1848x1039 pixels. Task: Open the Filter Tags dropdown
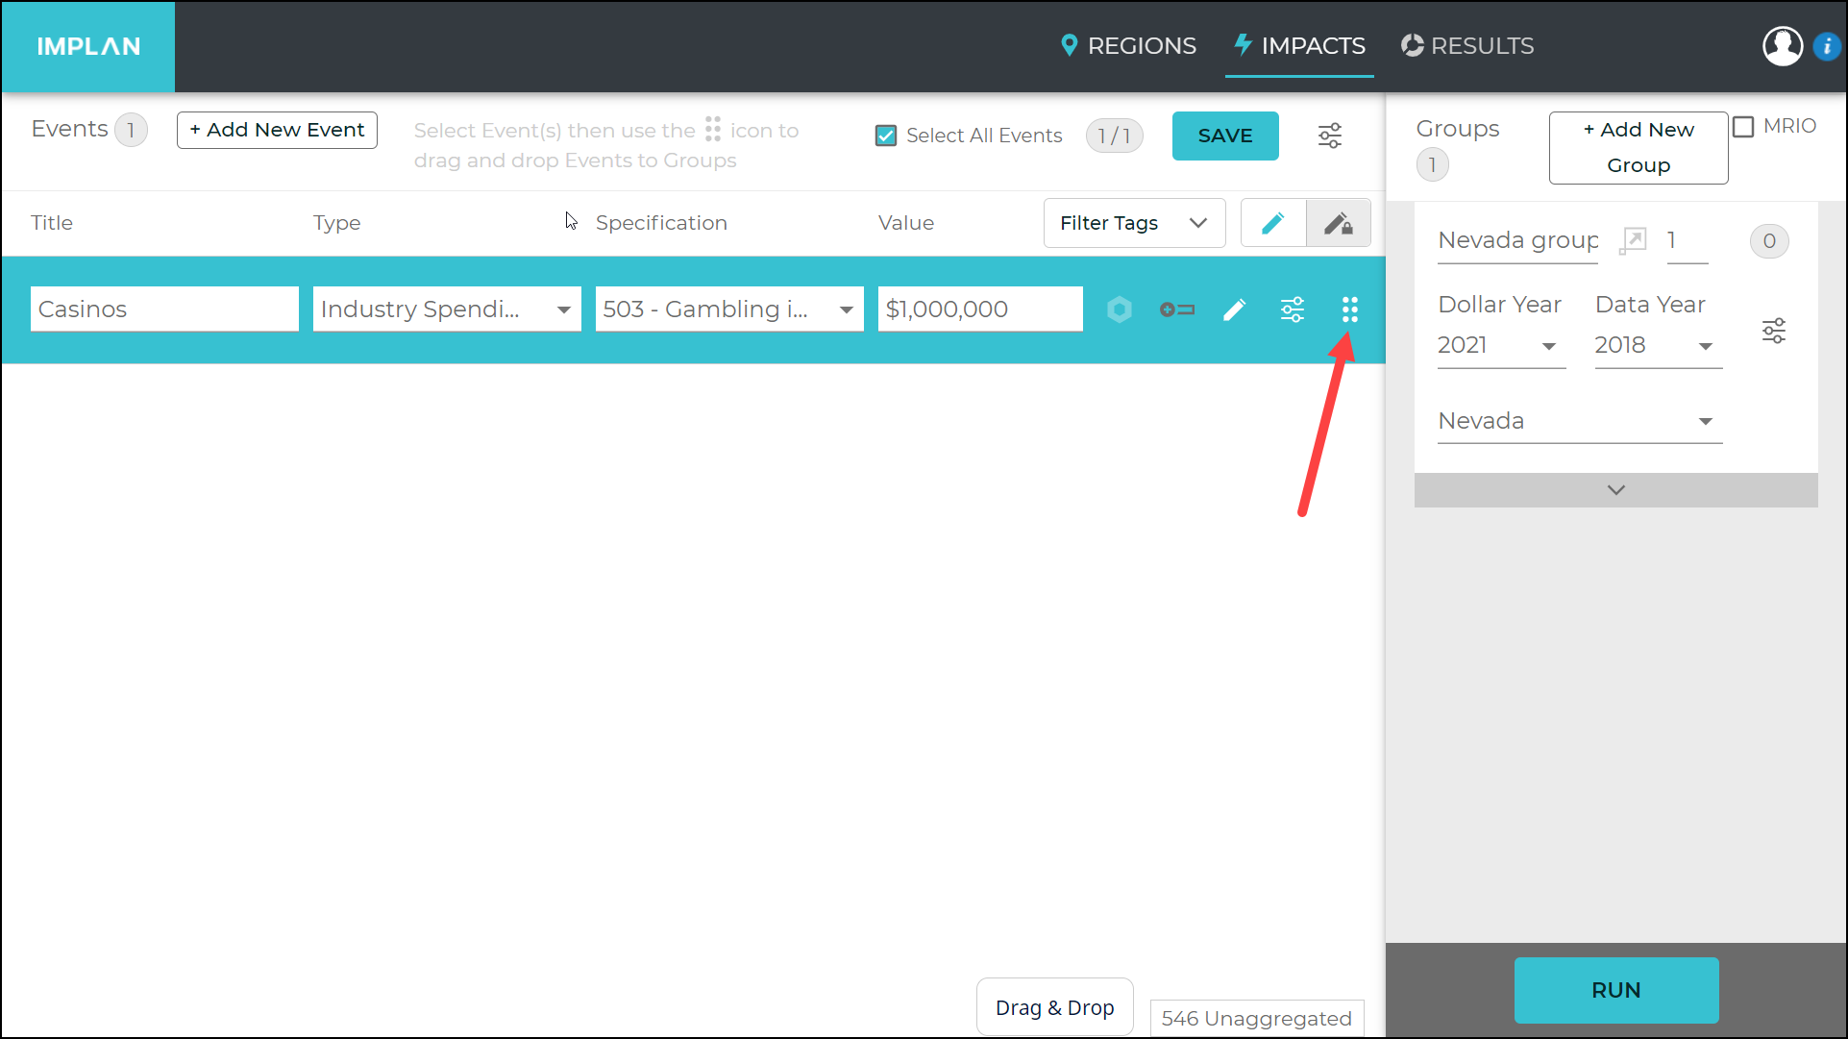tap(1134, 223)
